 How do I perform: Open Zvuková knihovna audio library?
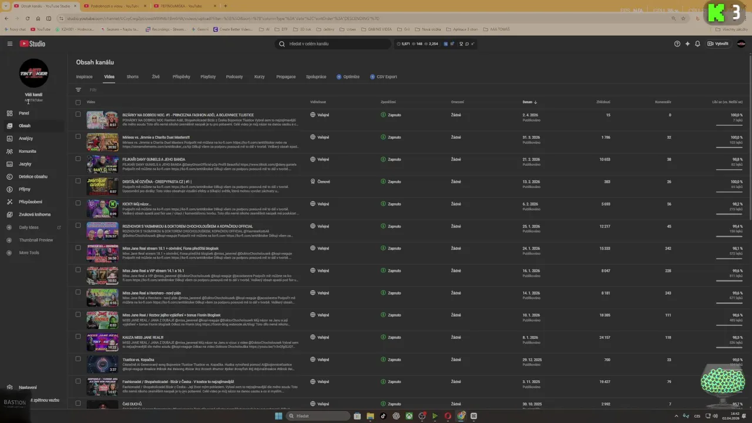coord(34,214)
